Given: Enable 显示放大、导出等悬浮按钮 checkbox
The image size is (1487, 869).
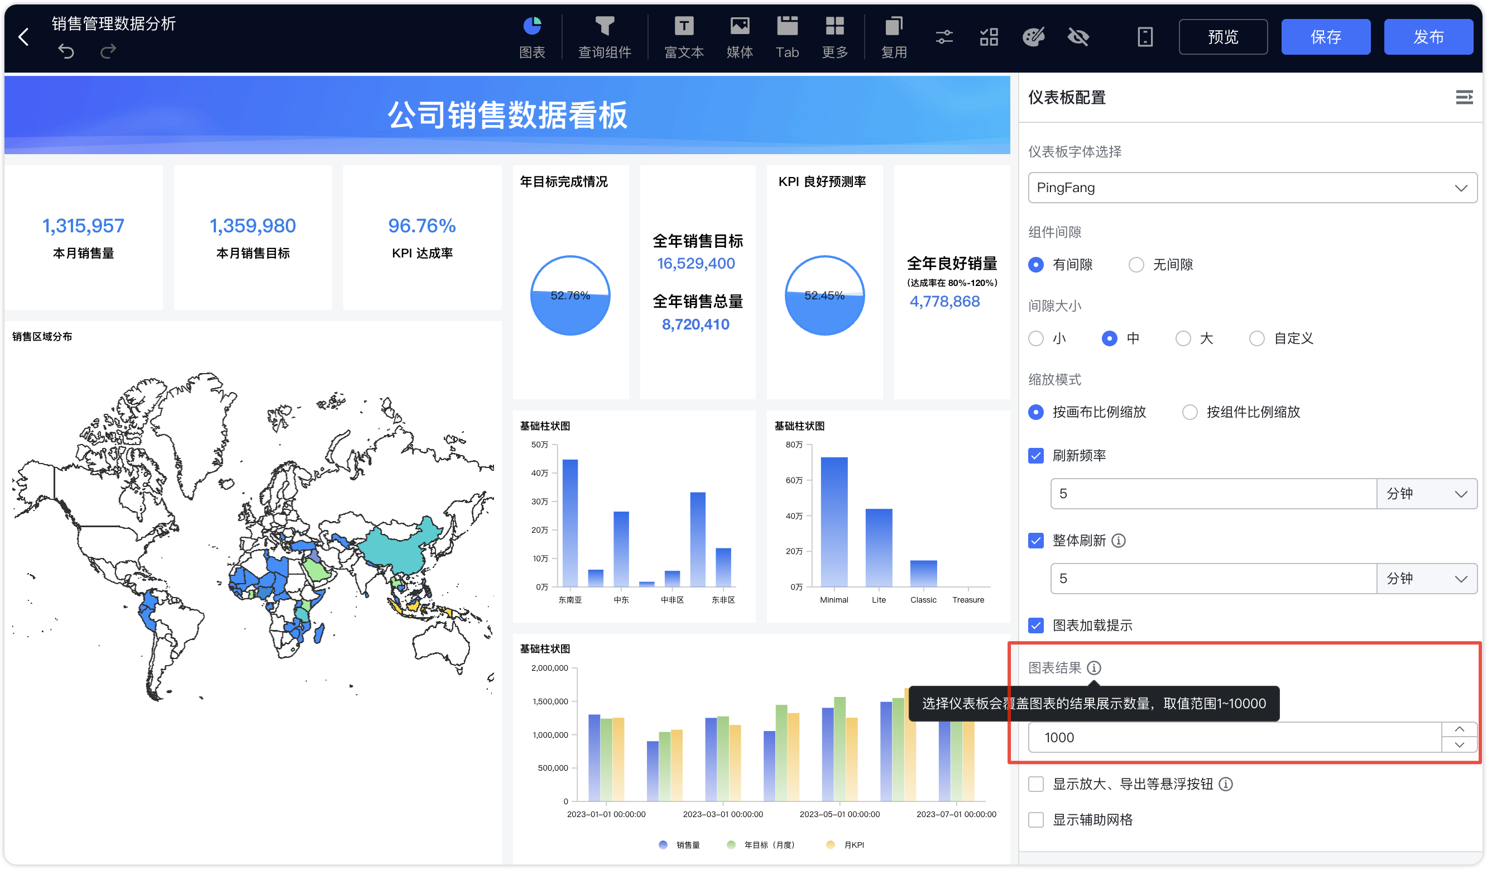Looking at the screenshot, I should pyautogui.click(x=1035, y=784).
